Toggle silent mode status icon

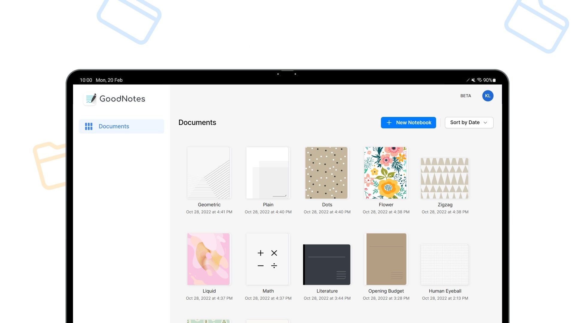coord(473,80)
